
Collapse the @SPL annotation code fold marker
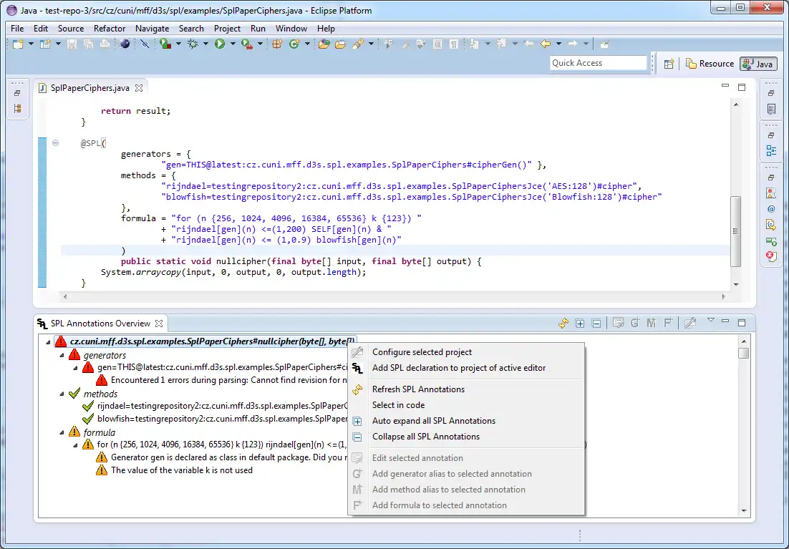point(55,143)
